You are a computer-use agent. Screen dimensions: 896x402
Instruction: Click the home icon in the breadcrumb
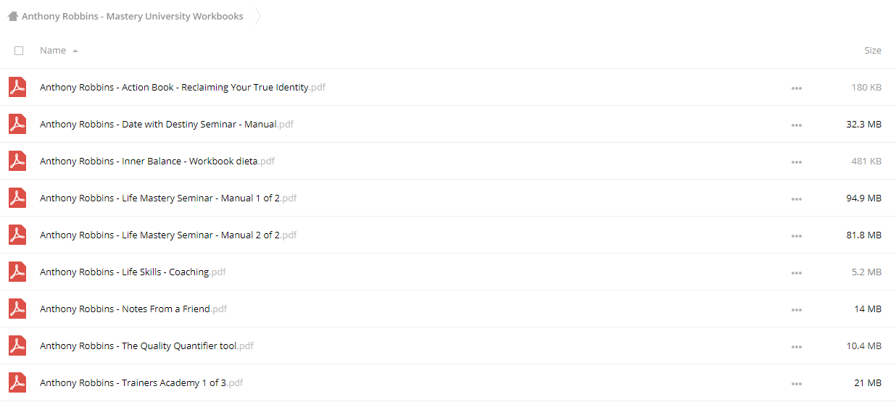[13, 16]
